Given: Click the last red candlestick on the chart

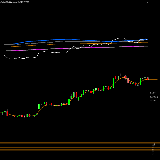Looking at the screenshot, I should [148, 79].
